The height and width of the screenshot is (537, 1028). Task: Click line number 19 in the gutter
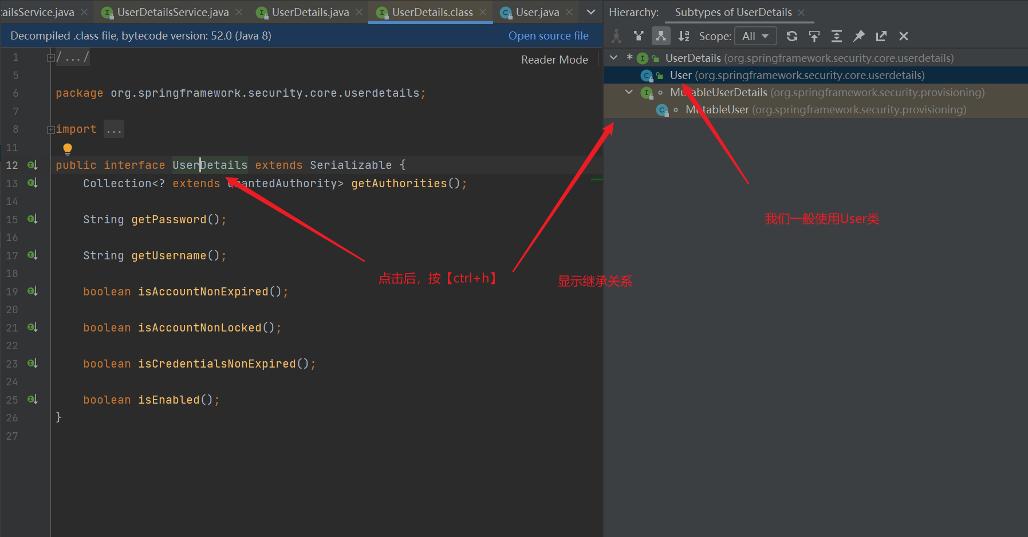[12, 291]
